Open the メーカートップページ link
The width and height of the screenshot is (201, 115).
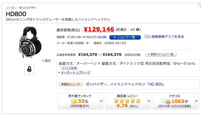point(75,72)
